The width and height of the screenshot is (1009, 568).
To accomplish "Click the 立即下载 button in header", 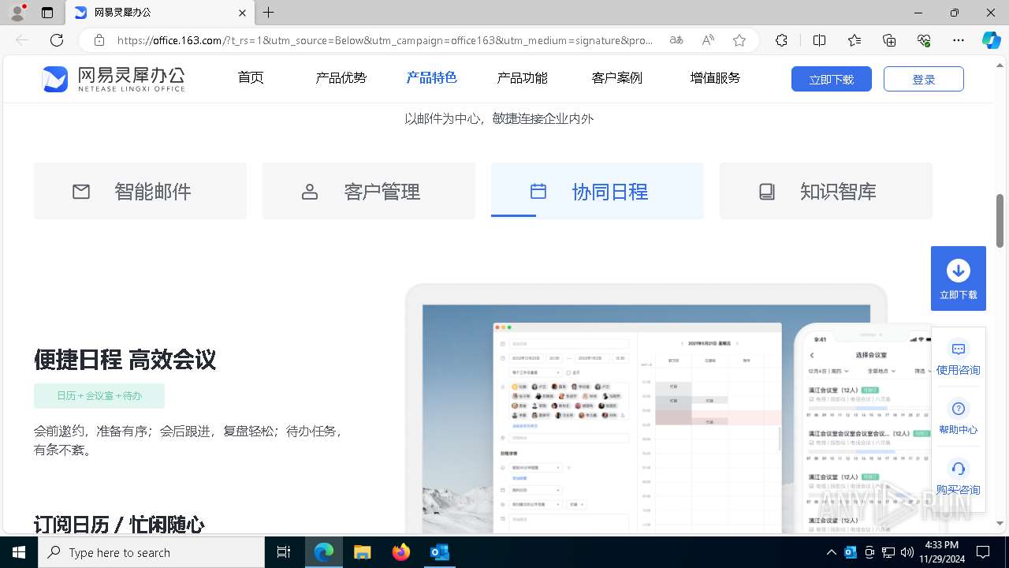I will [832, 79].
